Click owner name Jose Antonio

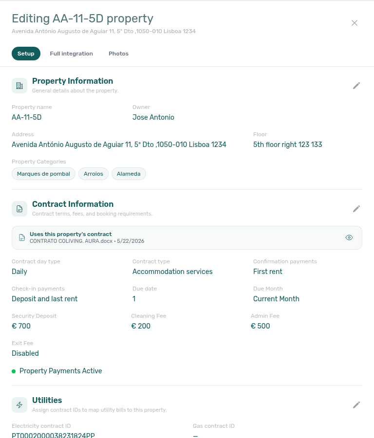pyautogui.click(x=153, y=117)
